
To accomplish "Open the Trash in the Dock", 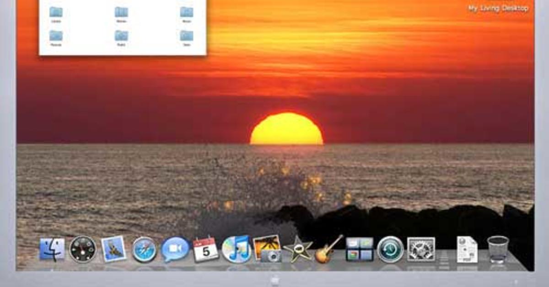I will [x=498, y=249].
